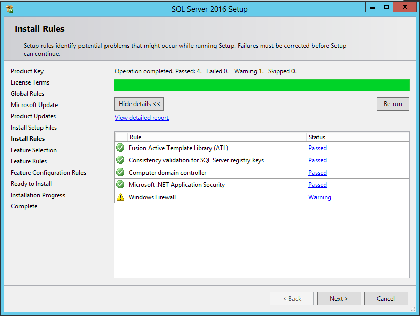The image size is (420, 316).
Task: Go back using the Back button
Action: (291, 298)
